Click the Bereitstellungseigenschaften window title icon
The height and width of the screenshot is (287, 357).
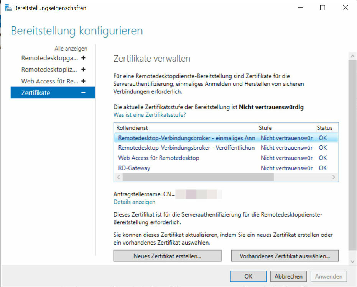tap(8, 8)
